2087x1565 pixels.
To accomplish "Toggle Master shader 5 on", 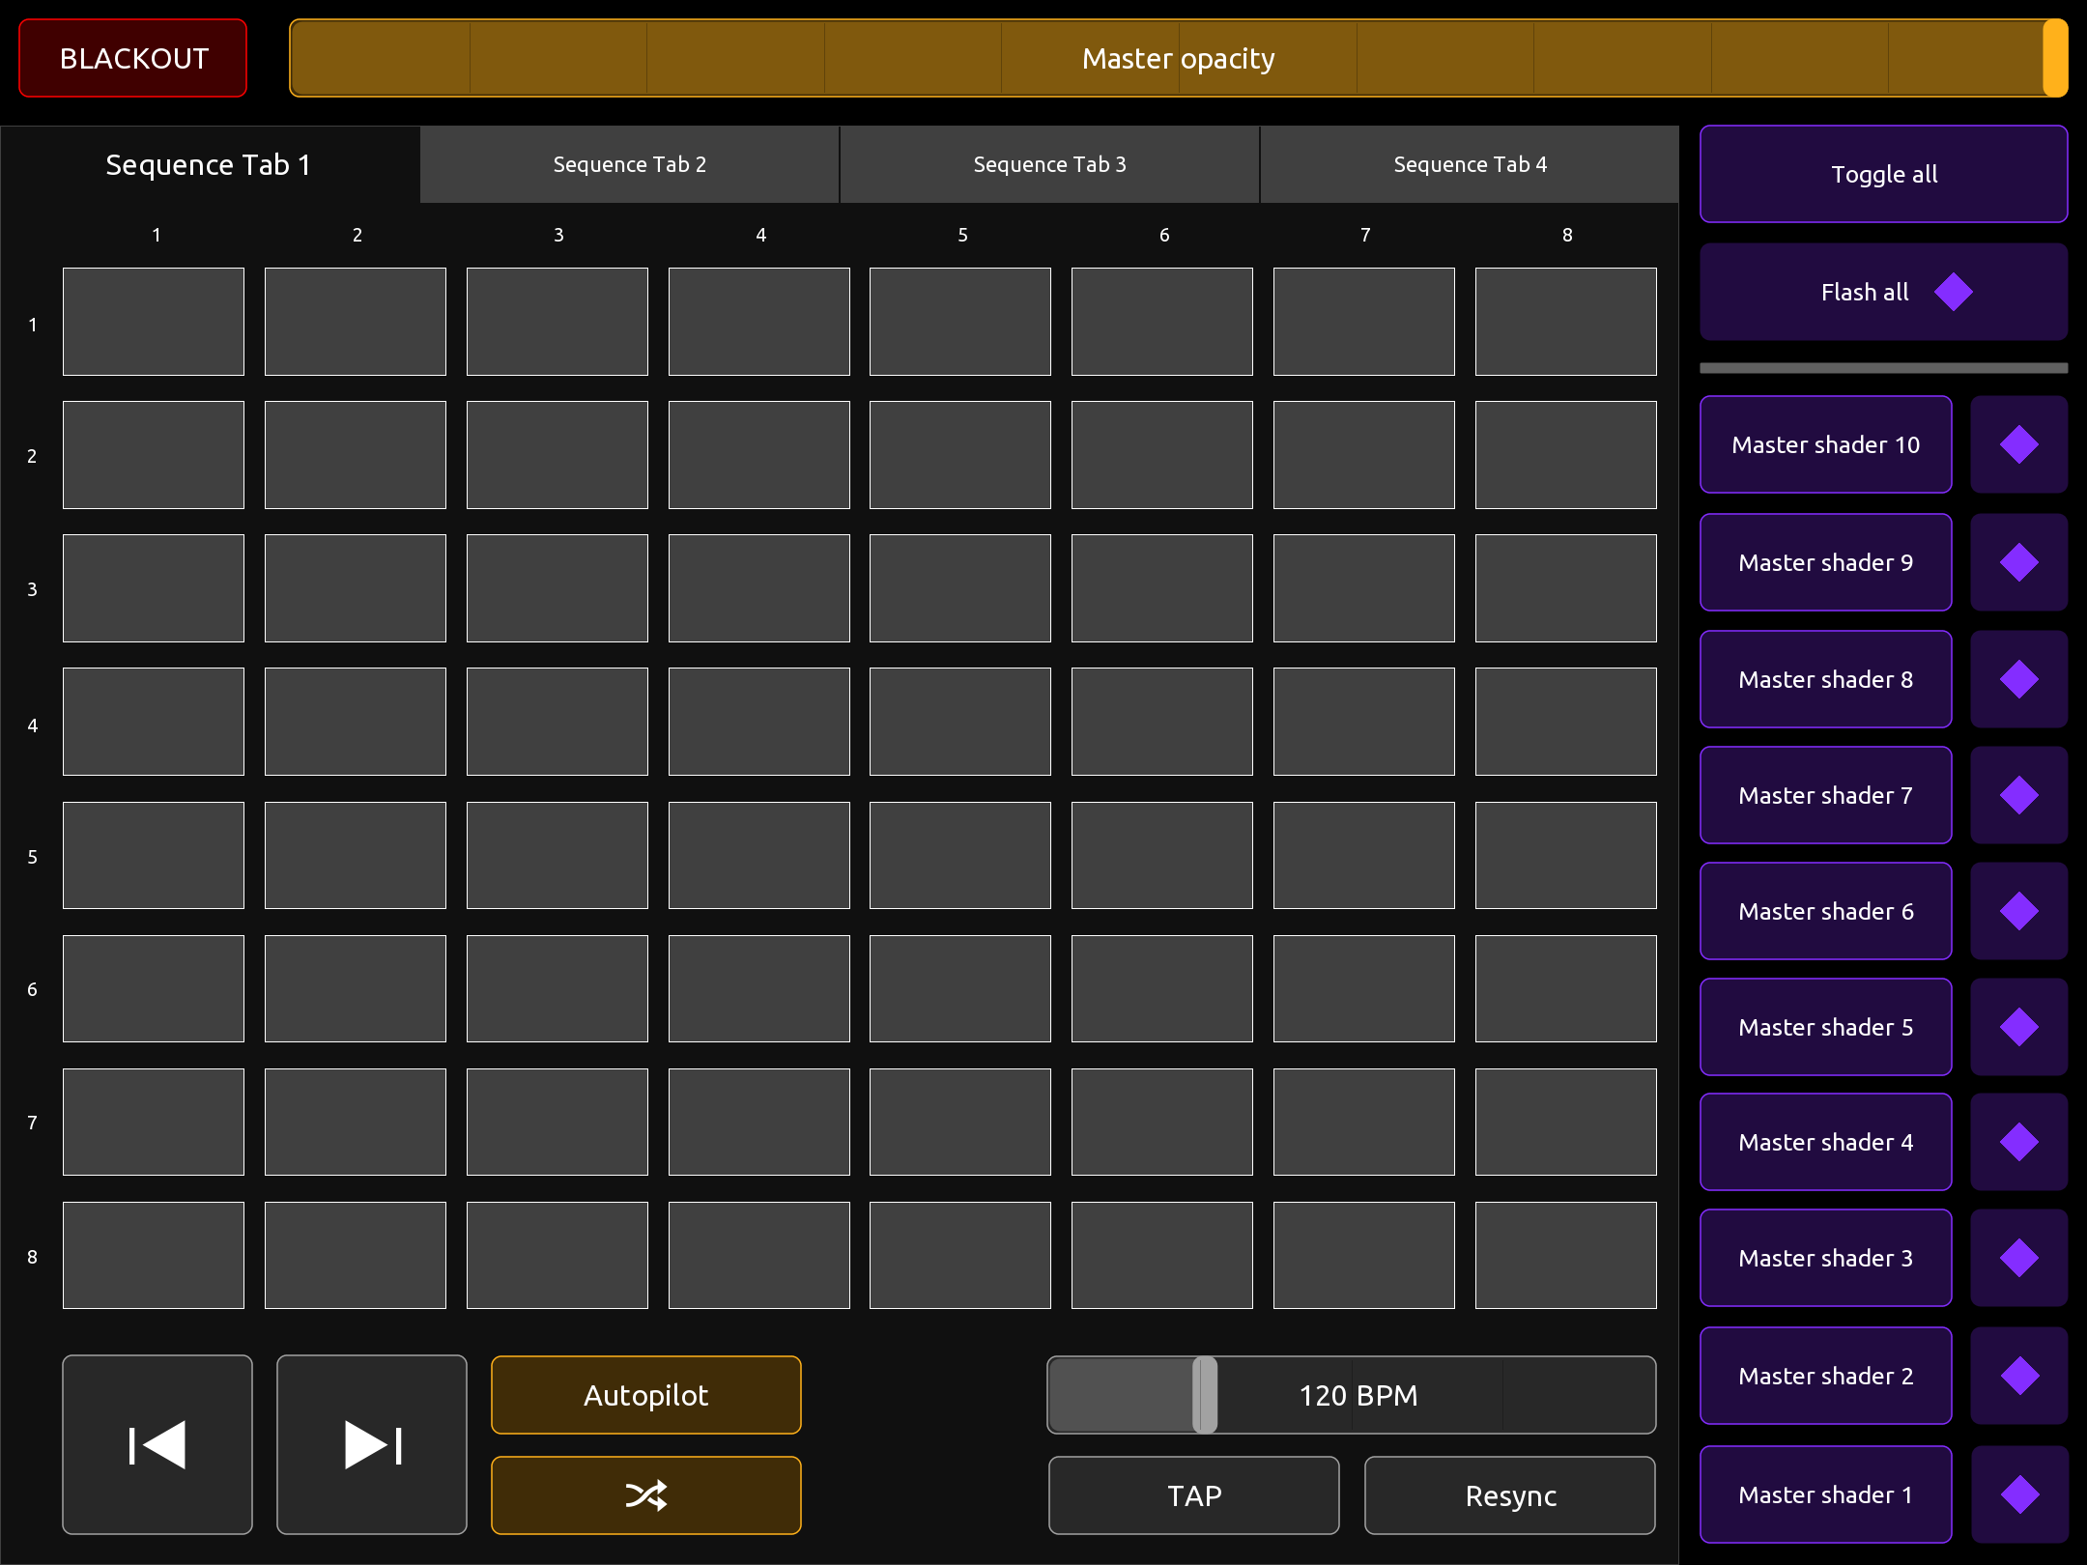I will coord(1825,1027).
